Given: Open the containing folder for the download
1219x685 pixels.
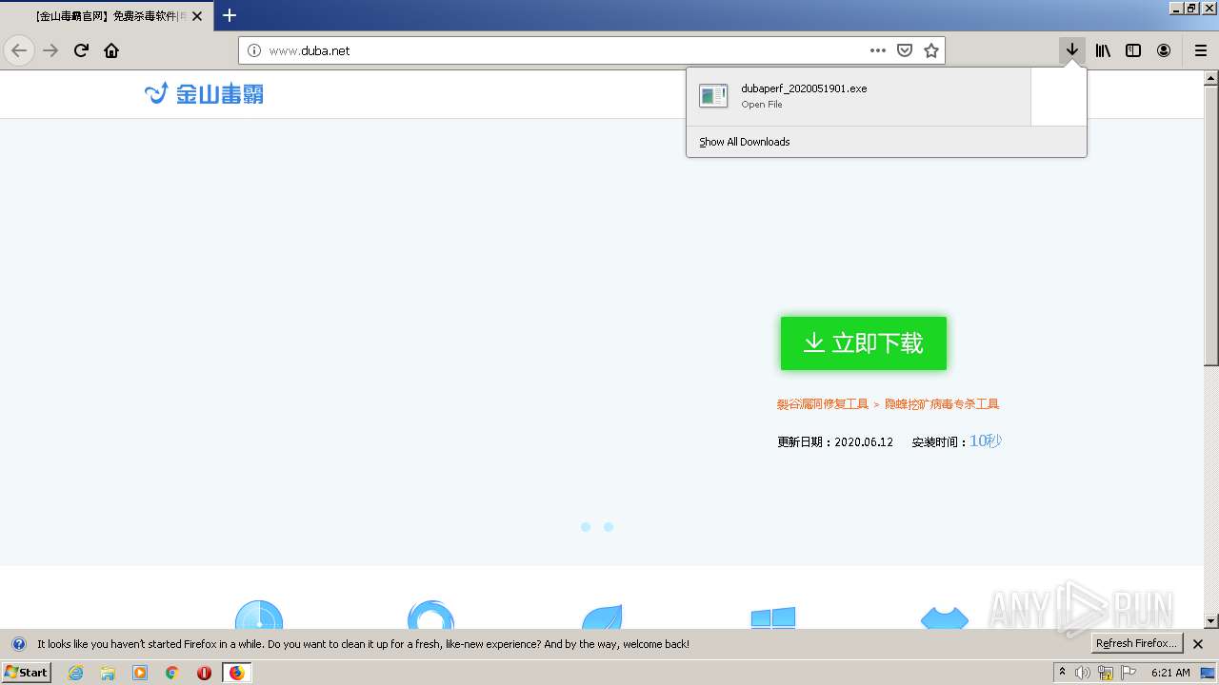Looking at the screenshot, I should pos(1058,96).
